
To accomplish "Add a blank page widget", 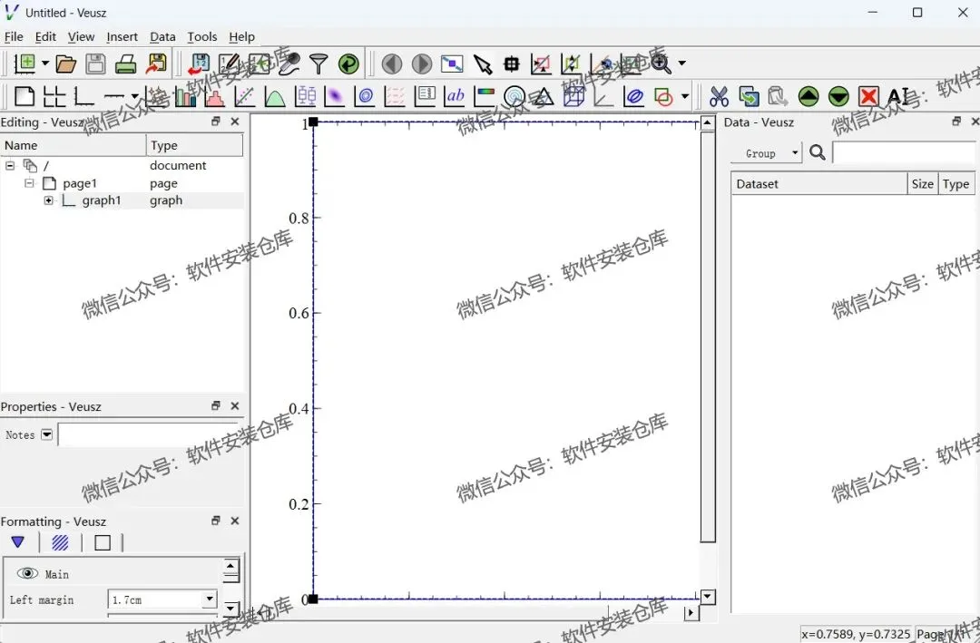I will [x=24, y=96].
